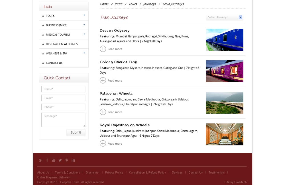
Task: Expand the Wellness & Spa section
Action: click(x=84, y=53)
